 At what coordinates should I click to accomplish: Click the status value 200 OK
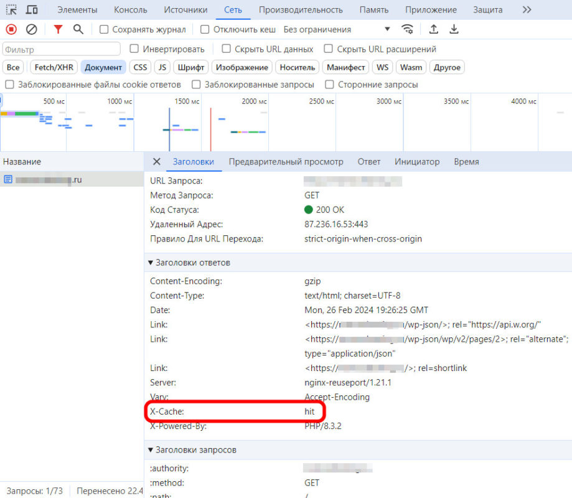[x=330, y=210]
